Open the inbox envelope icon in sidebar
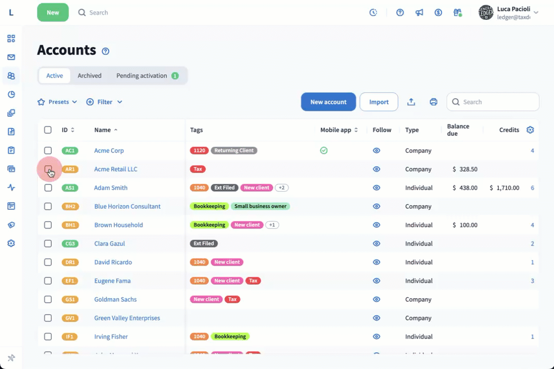This screenshot has height=369, width=554. coord(11,57)
